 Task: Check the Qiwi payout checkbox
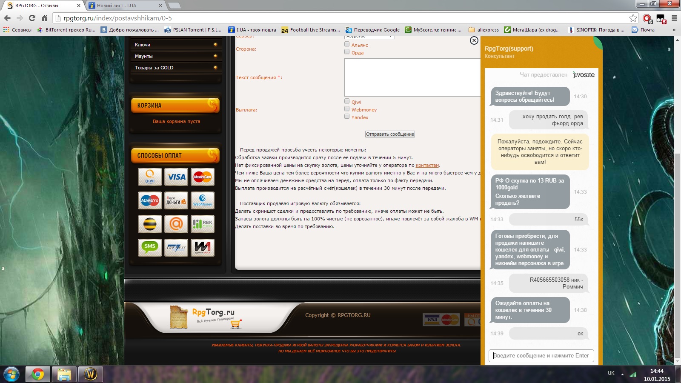point(347,101)
